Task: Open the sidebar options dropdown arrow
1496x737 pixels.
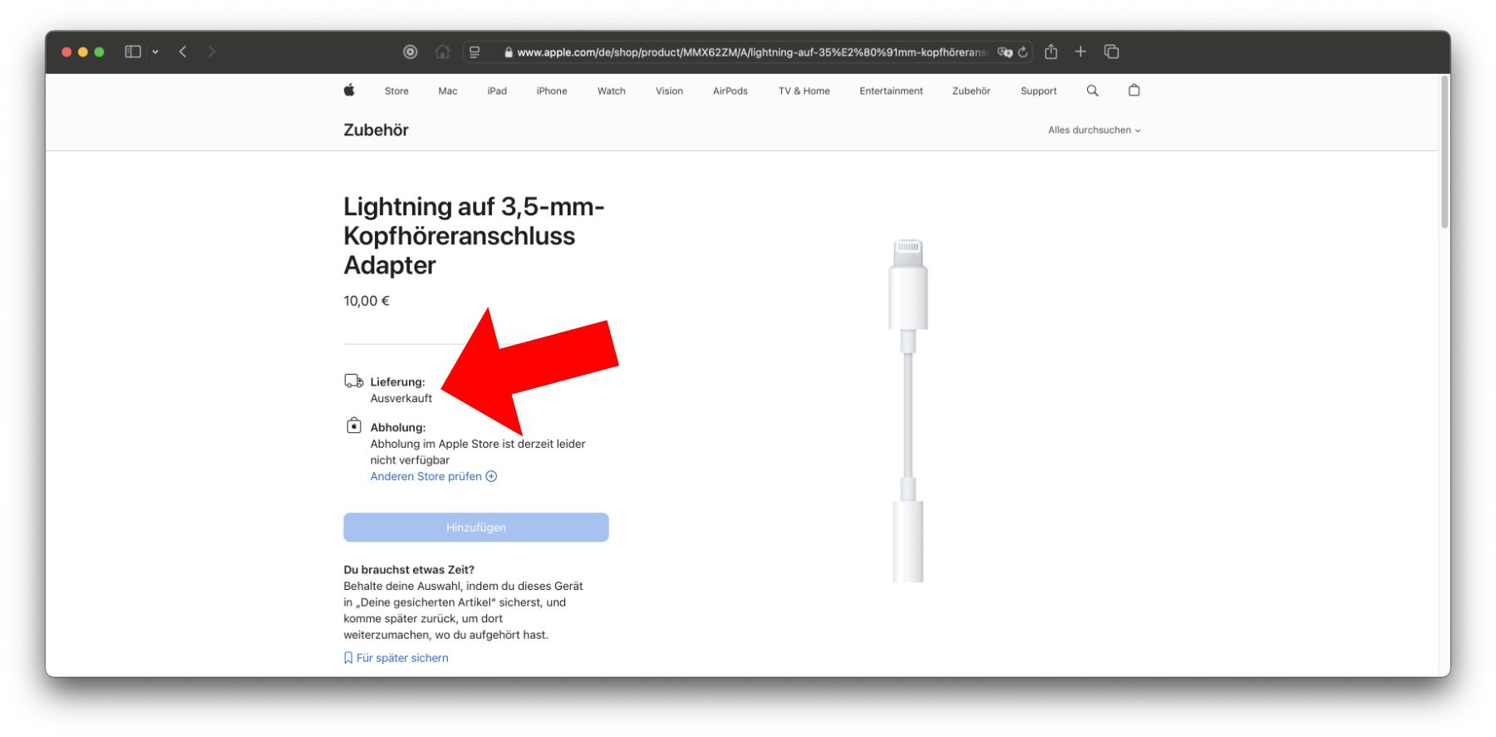Action: [x=155, y=52]
